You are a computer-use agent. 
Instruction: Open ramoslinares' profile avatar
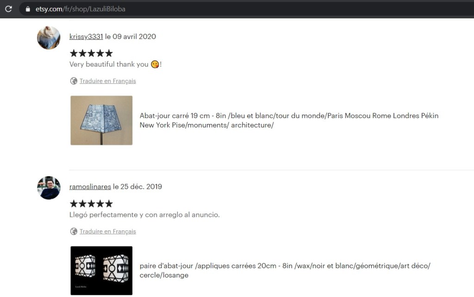tap(49, 188)
